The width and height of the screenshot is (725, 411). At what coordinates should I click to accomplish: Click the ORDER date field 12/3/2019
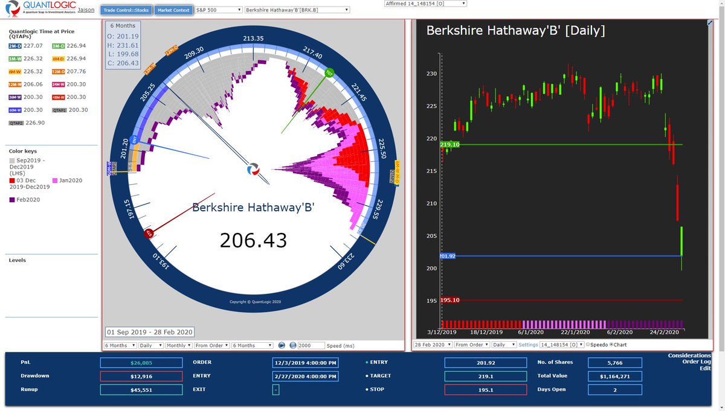(x=305, y=363)
